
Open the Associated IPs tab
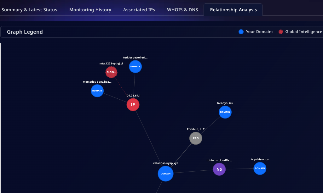(139, 10)
